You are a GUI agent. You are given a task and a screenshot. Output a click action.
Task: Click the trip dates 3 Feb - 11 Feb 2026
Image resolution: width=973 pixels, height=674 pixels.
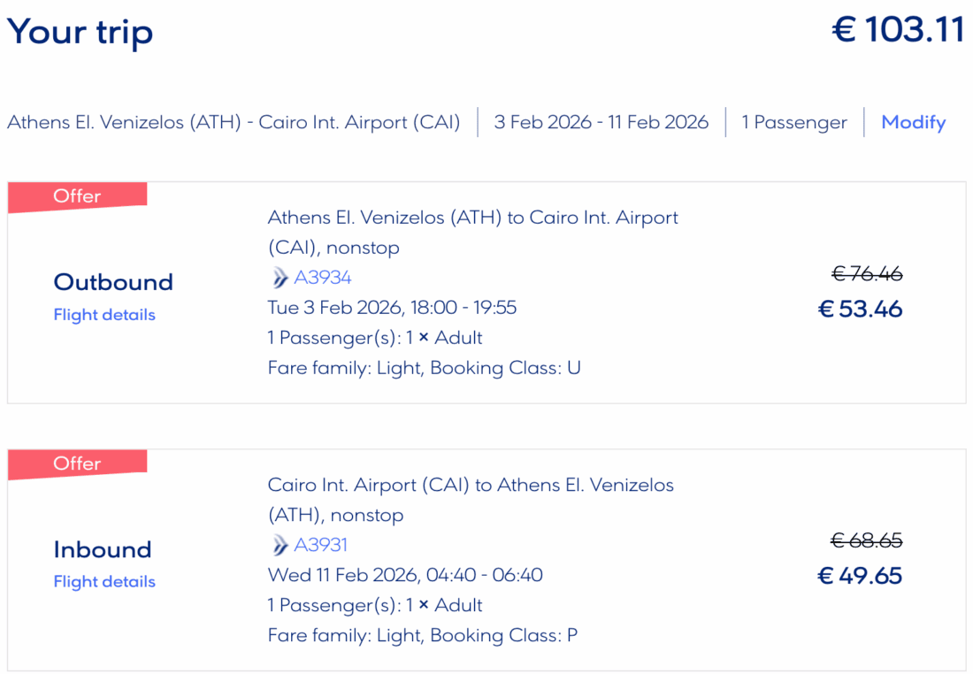coord(601,122)
